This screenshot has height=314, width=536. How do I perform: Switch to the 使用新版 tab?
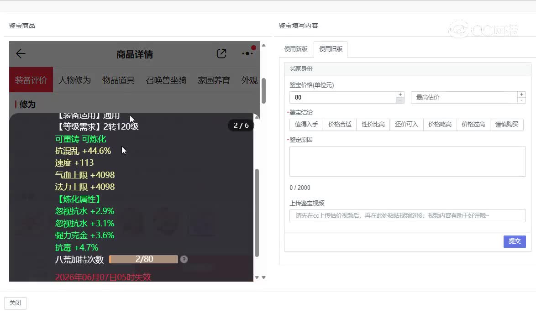[296, 49]
